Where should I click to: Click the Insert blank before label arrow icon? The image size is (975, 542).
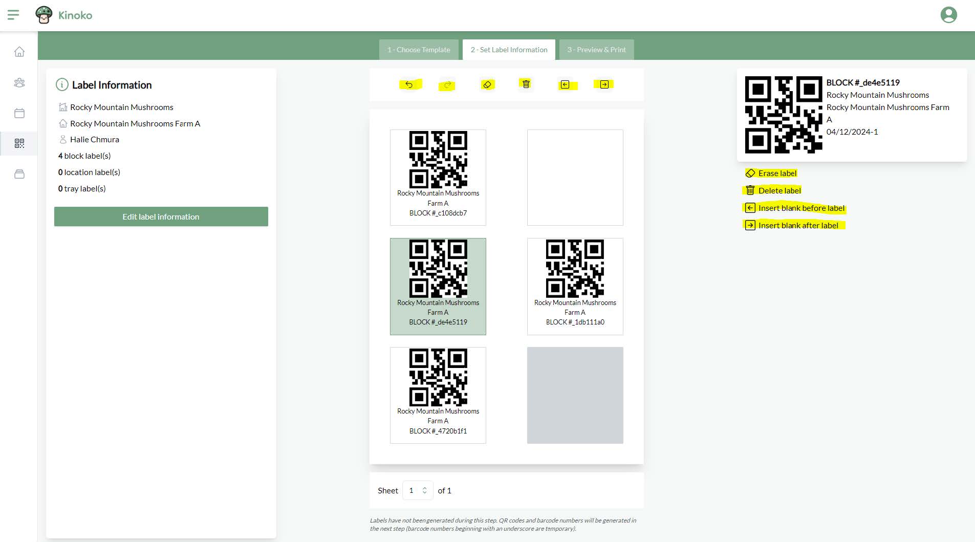(565, 84)
